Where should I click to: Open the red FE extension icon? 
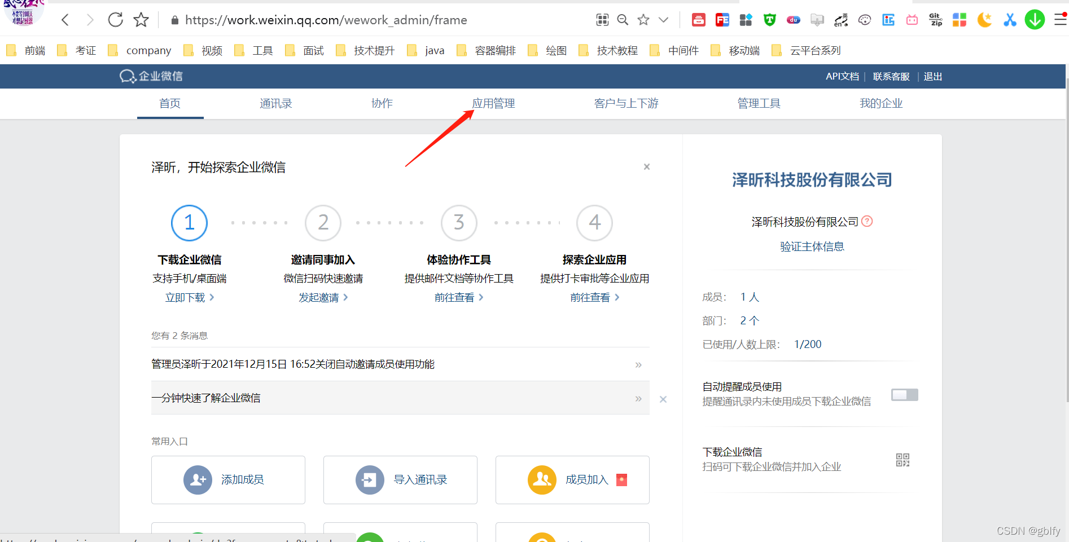coord(722,20)
